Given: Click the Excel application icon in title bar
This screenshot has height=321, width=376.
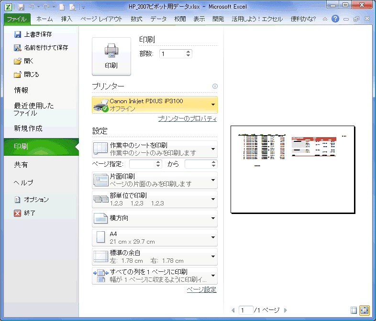Looking at the screenshot, I should 8,7.
